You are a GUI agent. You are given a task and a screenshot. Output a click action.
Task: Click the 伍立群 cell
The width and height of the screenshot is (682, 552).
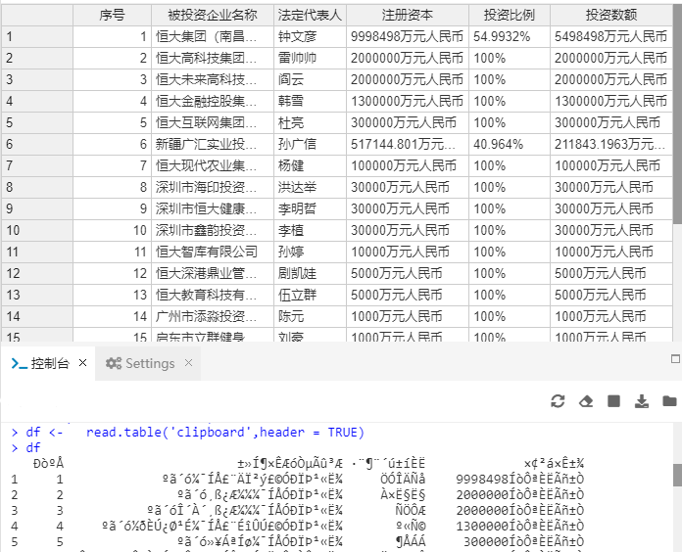pyautogui.click(x=310, y=295)
